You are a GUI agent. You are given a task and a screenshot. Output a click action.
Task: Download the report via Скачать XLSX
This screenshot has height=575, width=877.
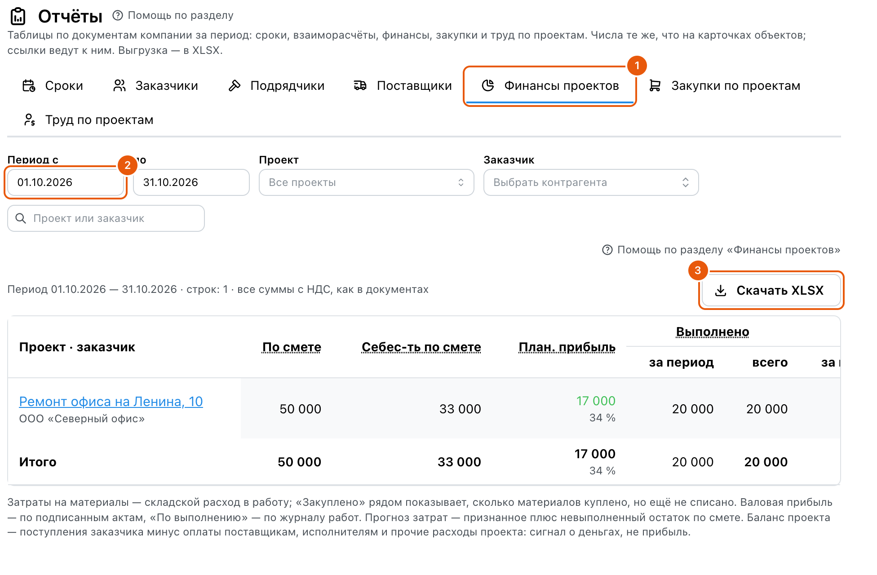pos(771,290)
